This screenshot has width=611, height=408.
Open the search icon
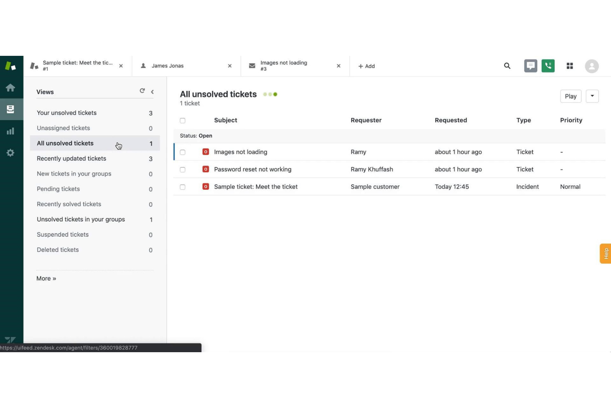click(x=507, y=66)
